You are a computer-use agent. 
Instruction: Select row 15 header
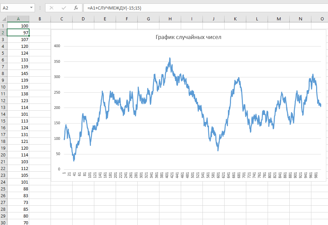click(x=3, y=121)
